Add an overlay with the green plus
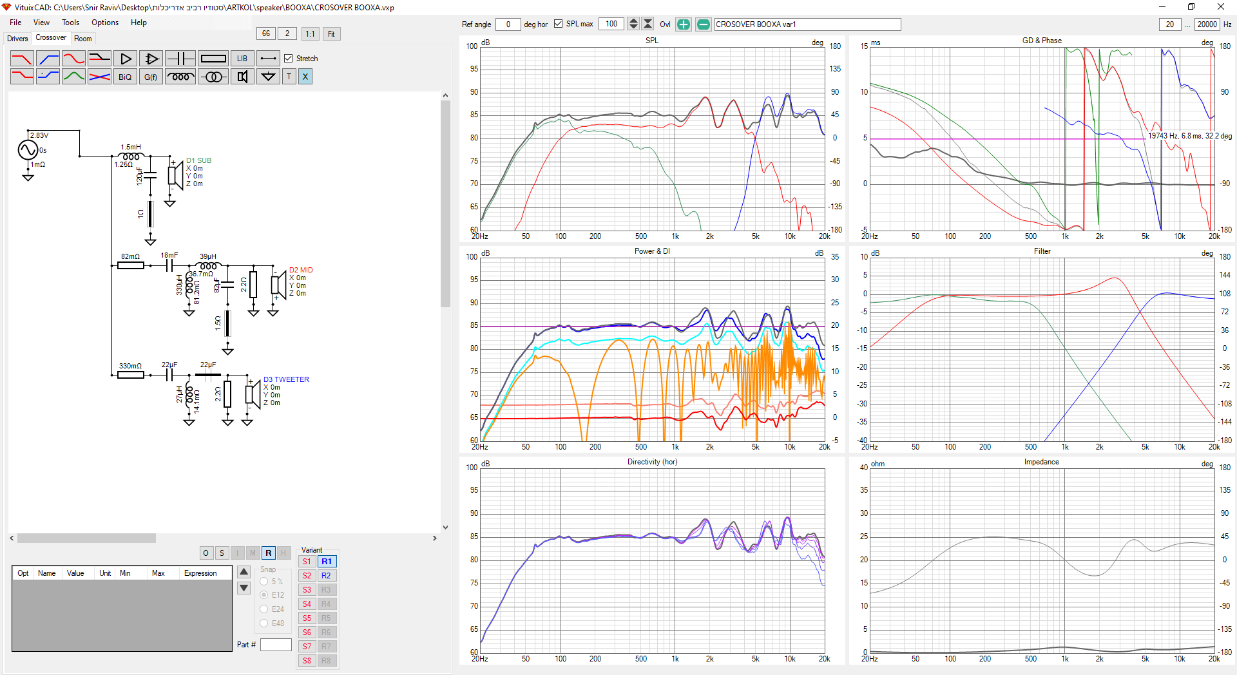The height and width of the screenshot is (675, 1237). pyautogui.click(x=684, y=24)
